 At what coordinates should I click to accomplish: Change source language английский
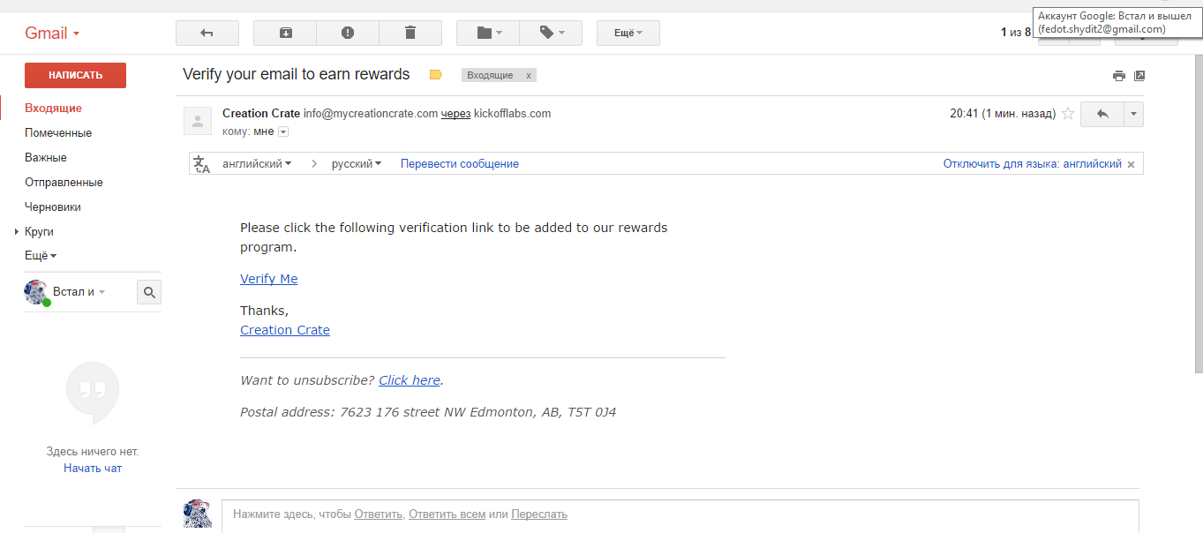point(257,164)
